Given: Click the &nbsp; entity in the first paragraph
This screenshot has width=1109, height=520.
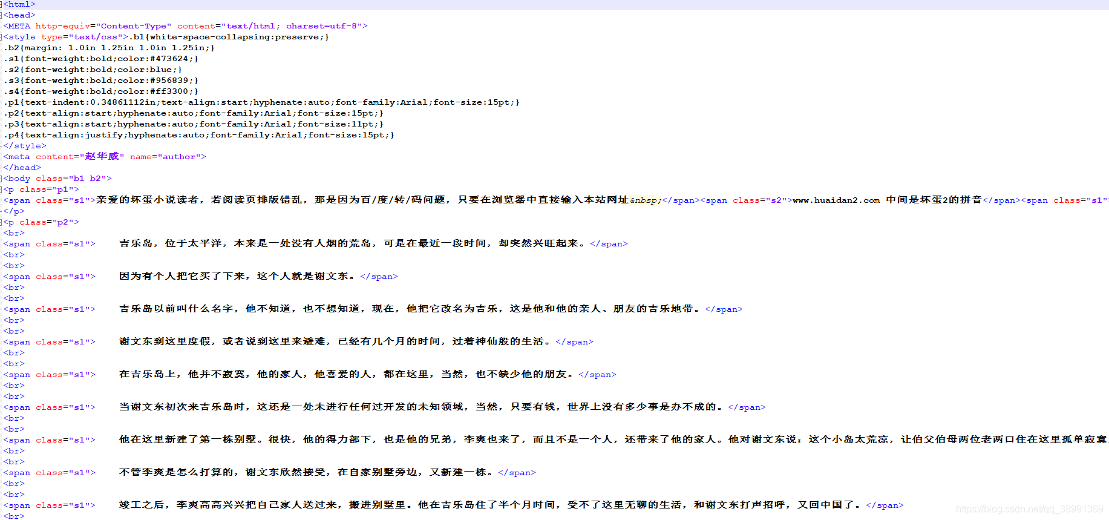Looking at the screenshot, I should click(646, 200).
